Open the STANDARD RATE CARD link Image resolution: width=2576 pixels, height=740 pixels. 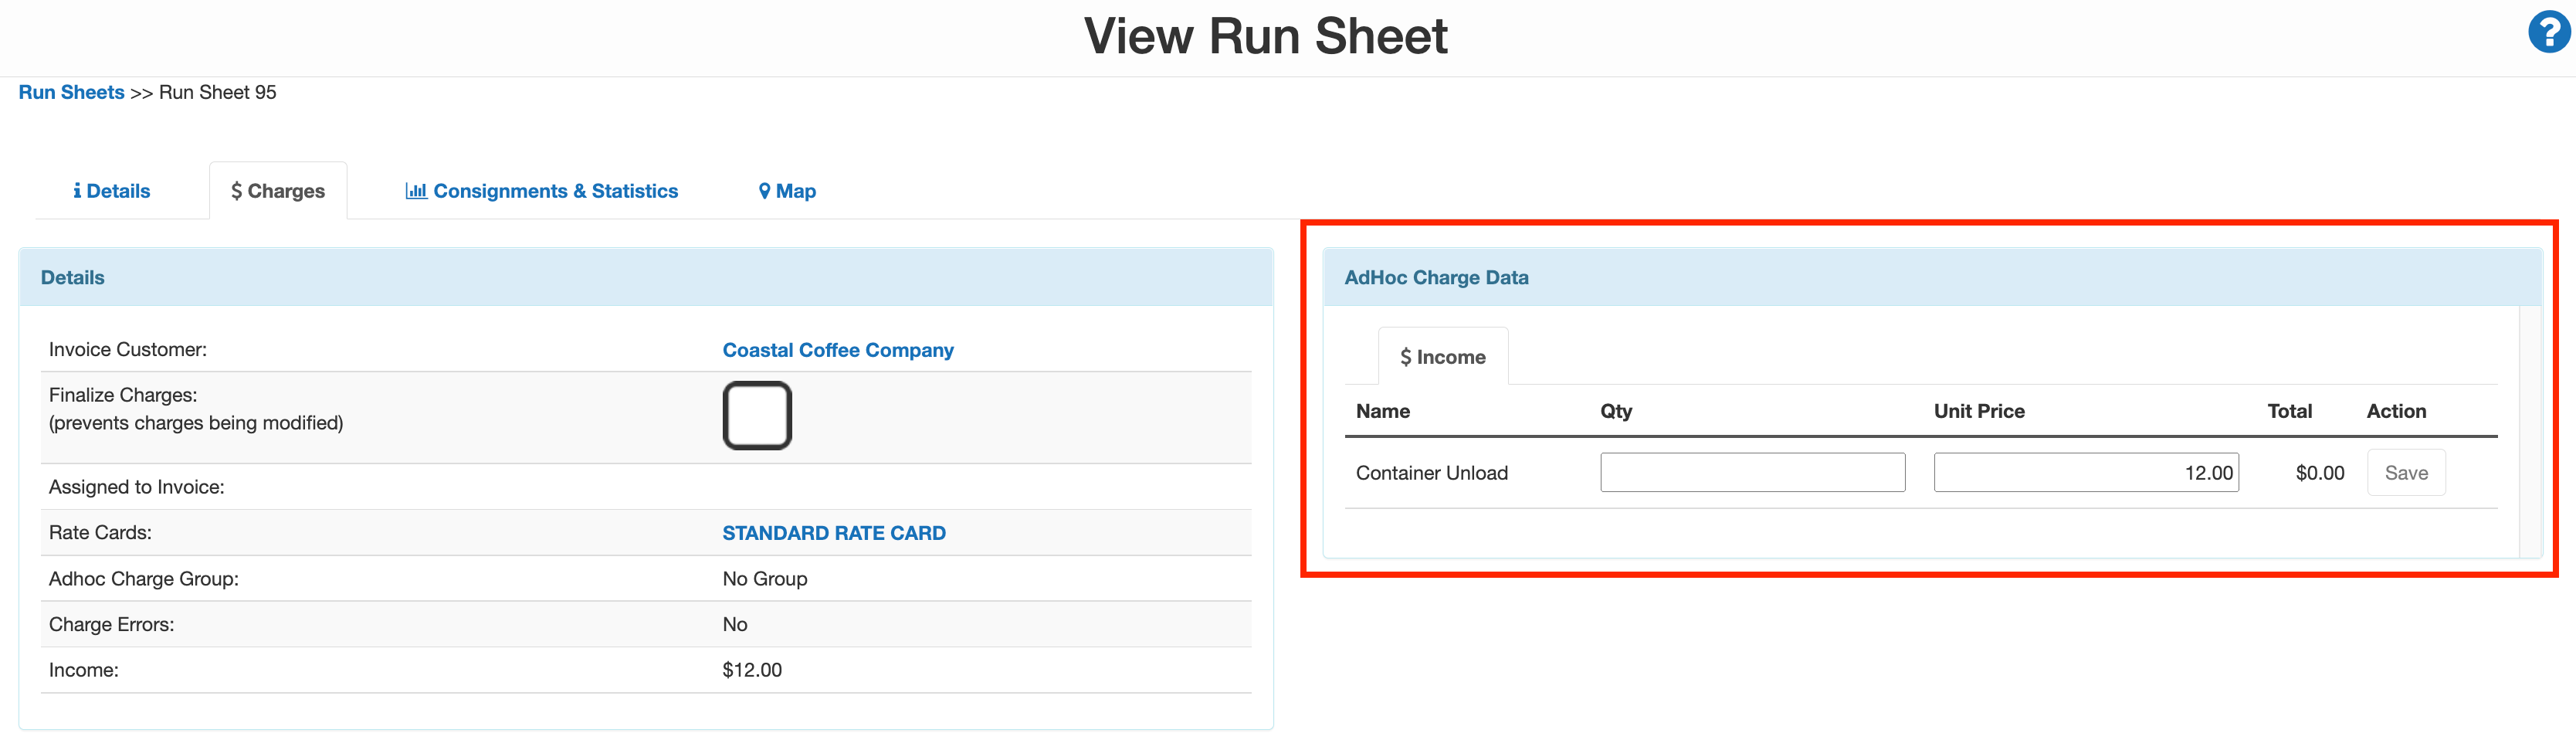coord(833,533)
